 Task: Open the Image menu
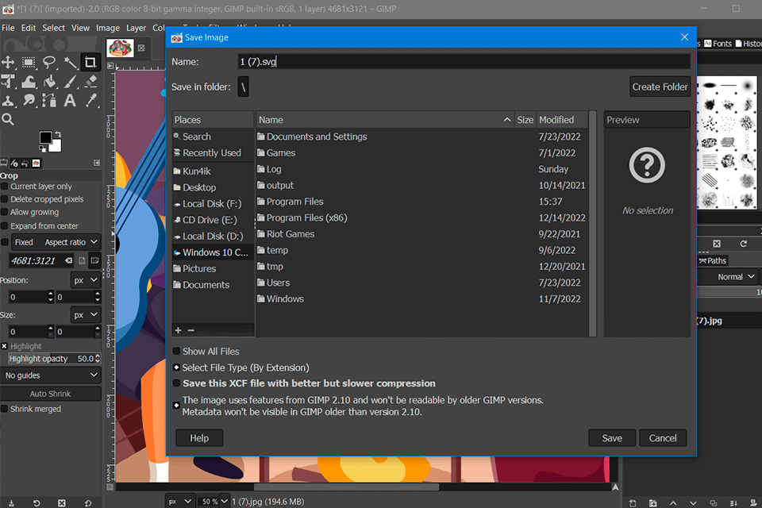(x=107, y=29)
